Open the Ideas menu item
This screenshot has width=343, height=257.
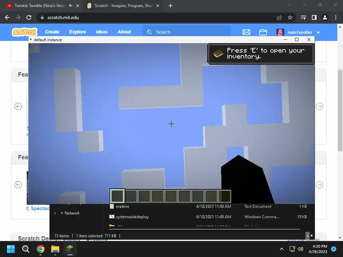[102, 32]
